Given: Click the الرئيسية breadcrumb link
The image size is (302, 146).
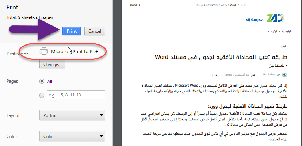Looking at the screenshot, I should (287, 31).
